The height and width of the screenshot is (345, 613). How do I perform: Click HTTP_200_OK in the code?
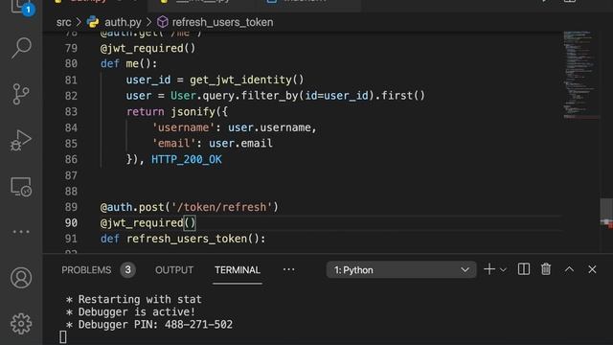pos(187,160)
